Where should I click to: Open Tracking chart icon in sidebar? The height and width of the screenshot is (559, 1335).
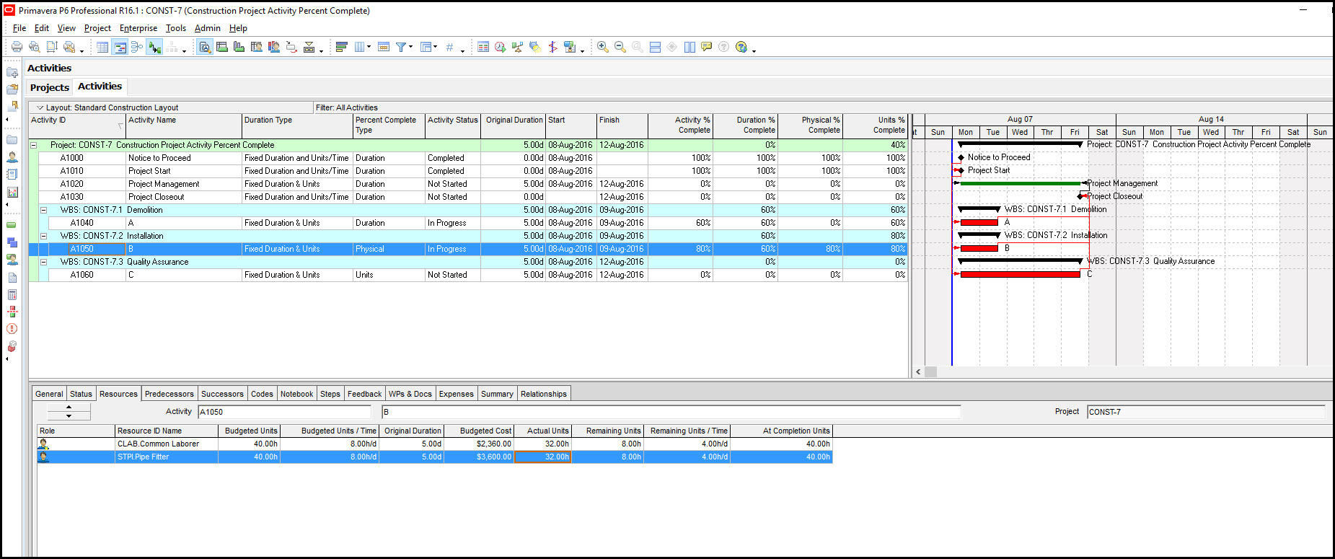coord(12,192)
